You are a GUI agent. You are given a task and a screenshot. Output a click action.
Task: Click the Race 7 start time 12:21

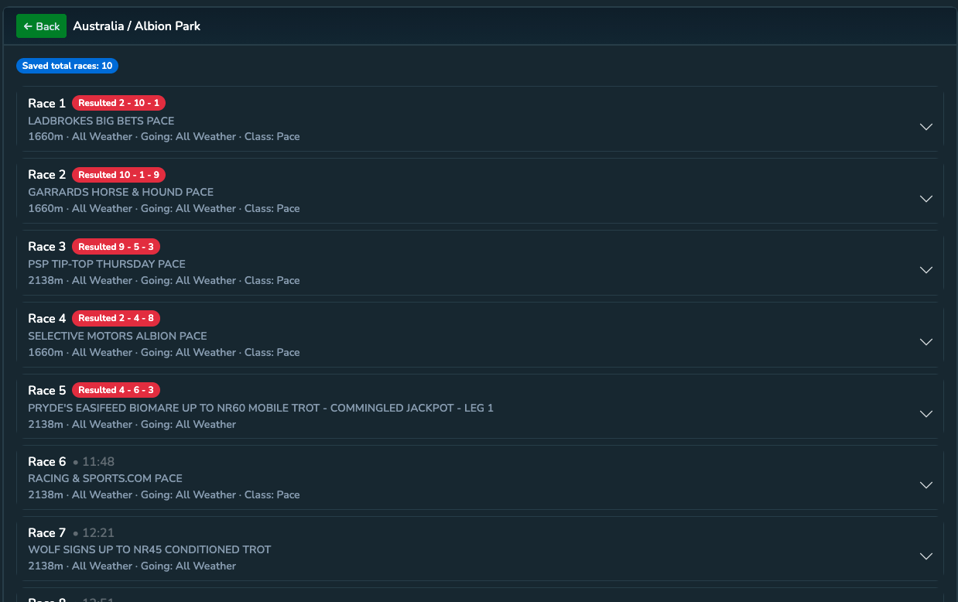point(98,533)
